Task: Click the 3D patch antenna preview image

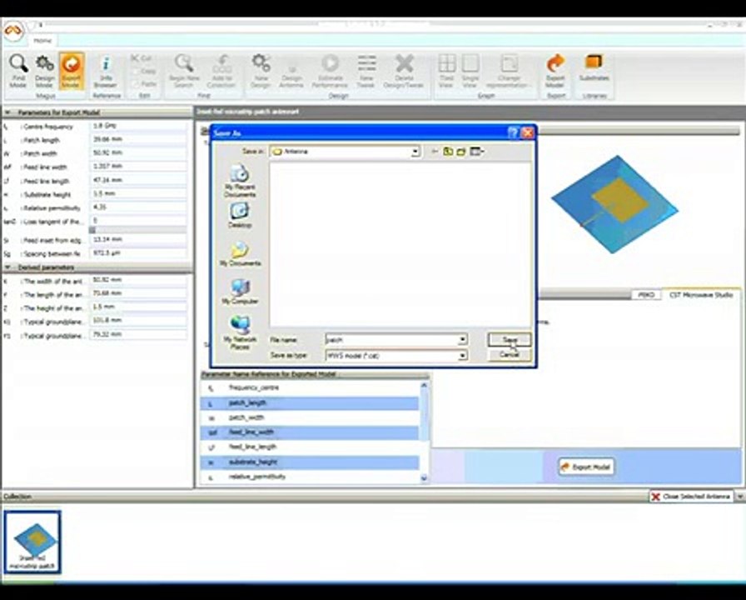Action: tap(615, 205)
